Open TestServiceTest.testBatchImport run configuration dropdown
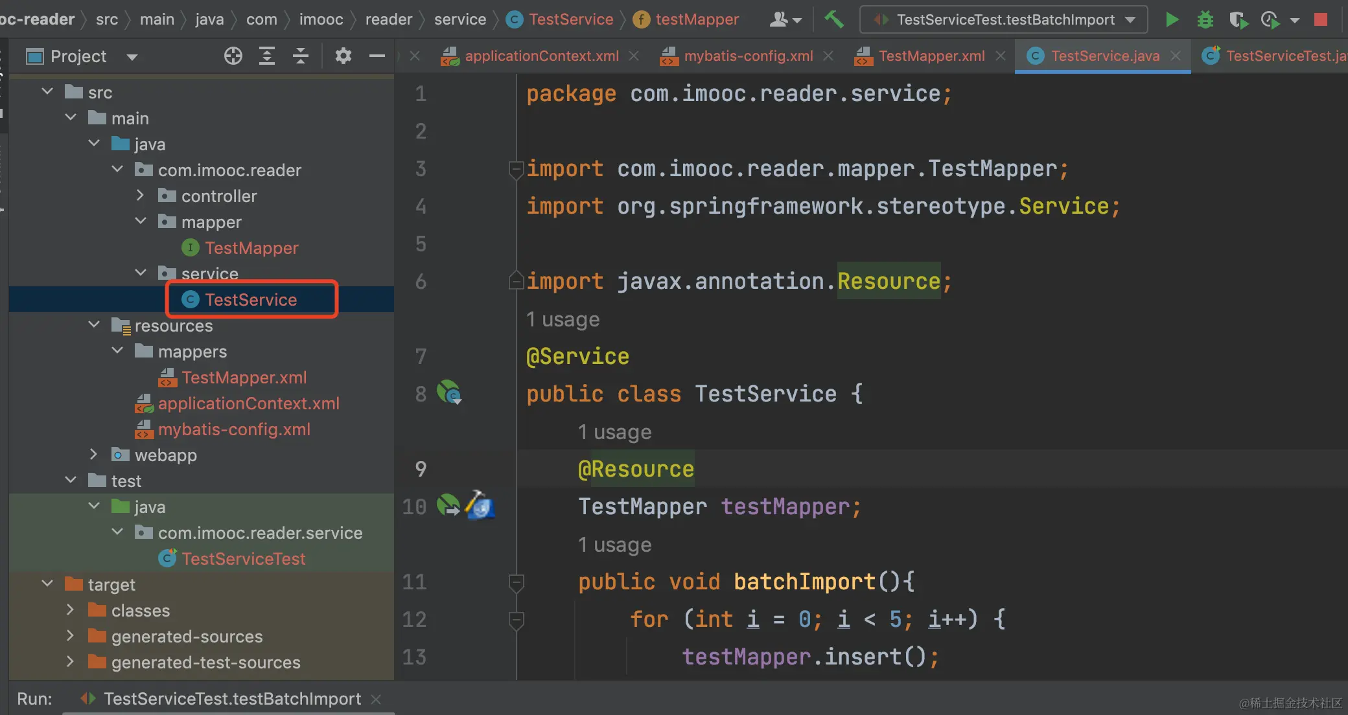1348x715 pixels. click(1003, 19)
